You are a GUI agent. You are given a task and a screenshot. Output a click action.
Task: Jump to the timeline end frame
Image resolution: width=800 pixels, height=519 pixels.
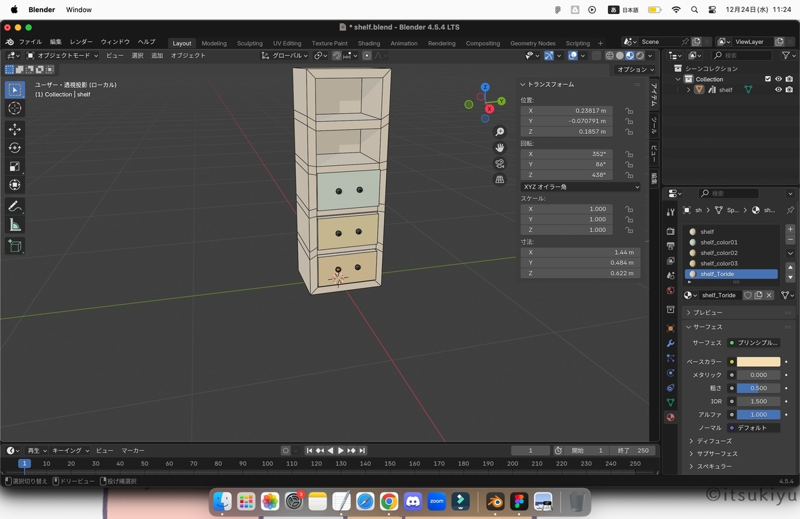point(363,451)
